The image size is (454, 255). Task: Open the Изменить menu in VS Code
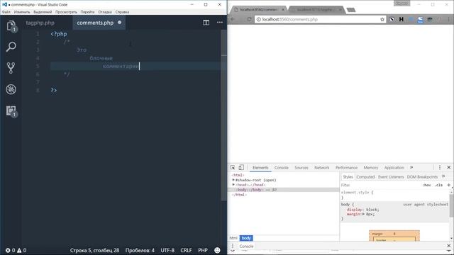22,12
